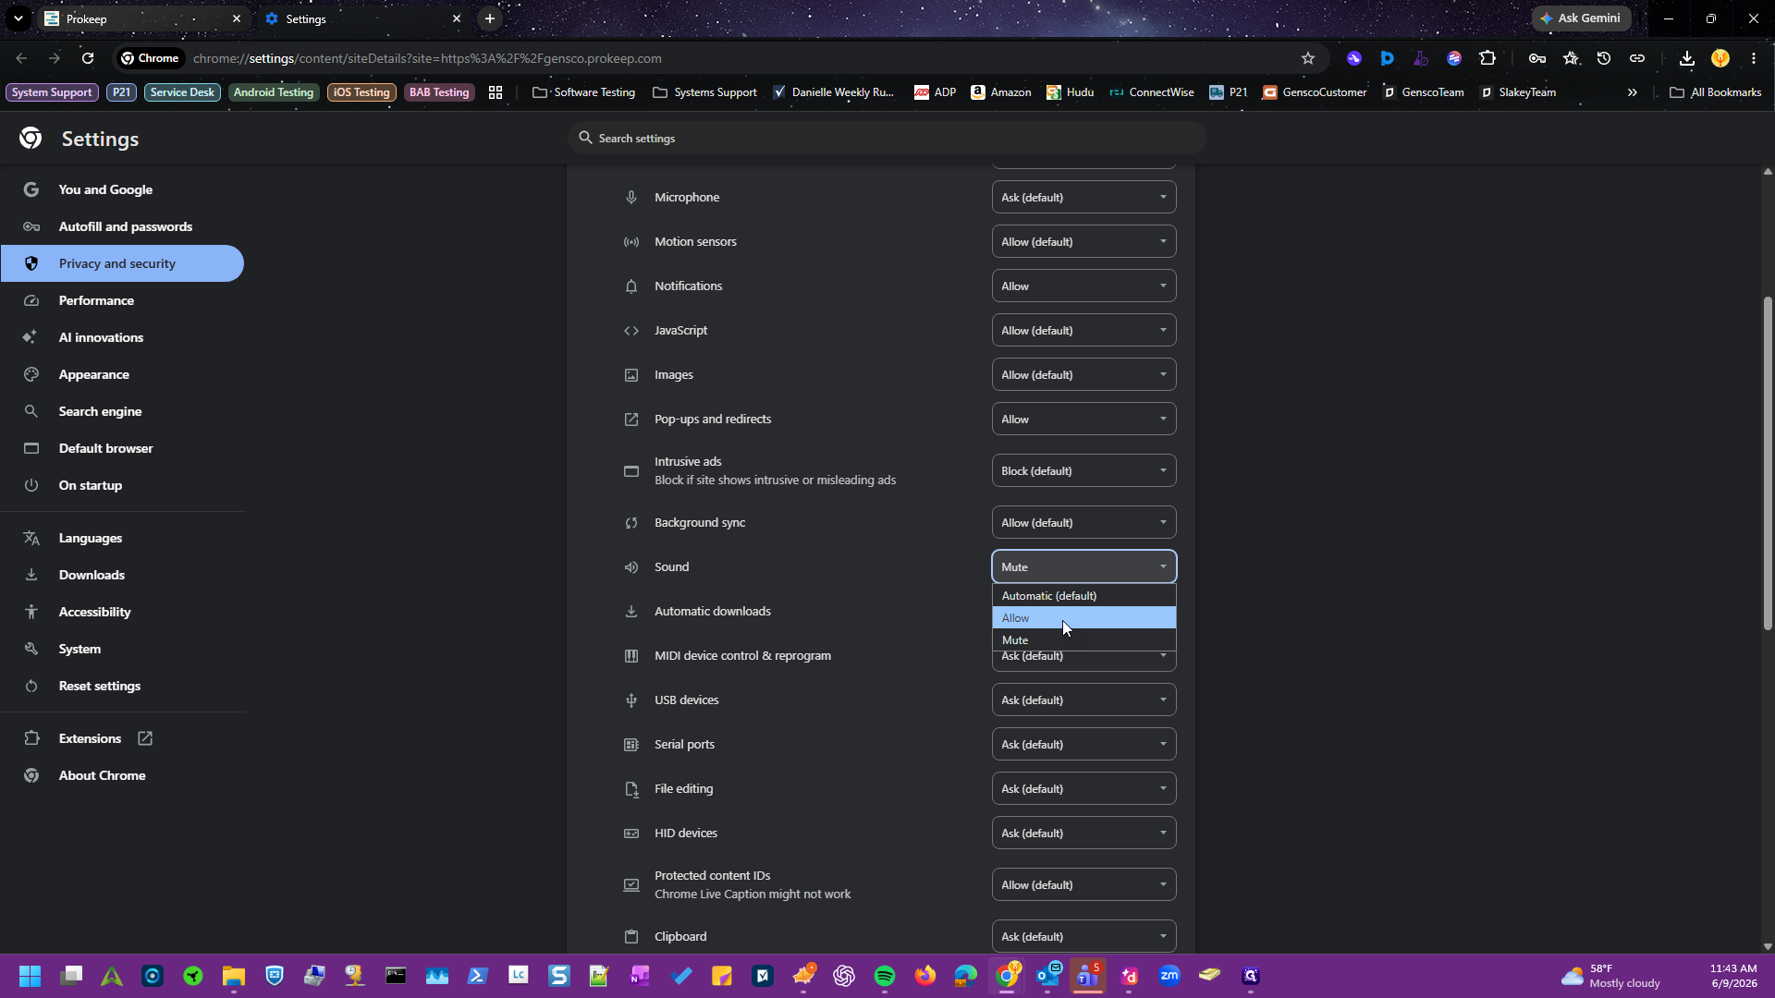Open the ConnectWise bookmark
Image resolution: width=1775 pixels, height=998 pixels.
click(x=1152, y=92)
